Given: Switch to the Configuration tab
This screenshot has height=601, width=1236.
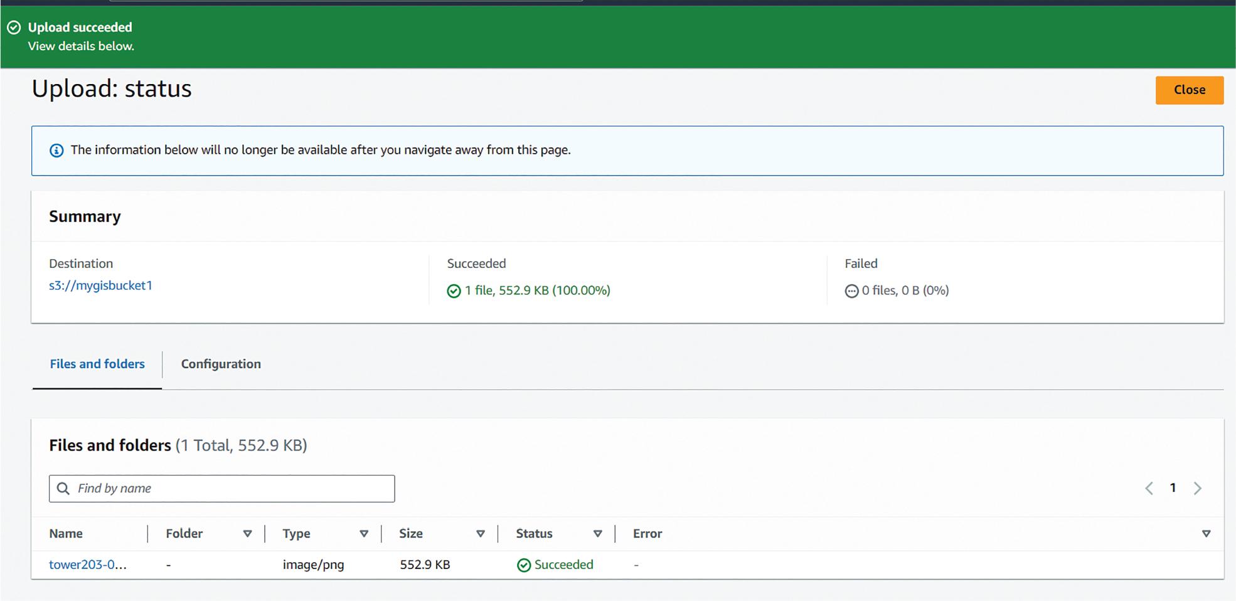Looking at the screenshot, I should (x=221, y=364).
